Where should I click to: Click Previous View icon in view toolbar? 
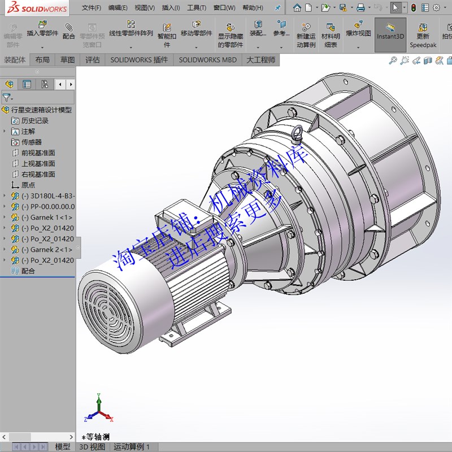click(x=416, y=60)
